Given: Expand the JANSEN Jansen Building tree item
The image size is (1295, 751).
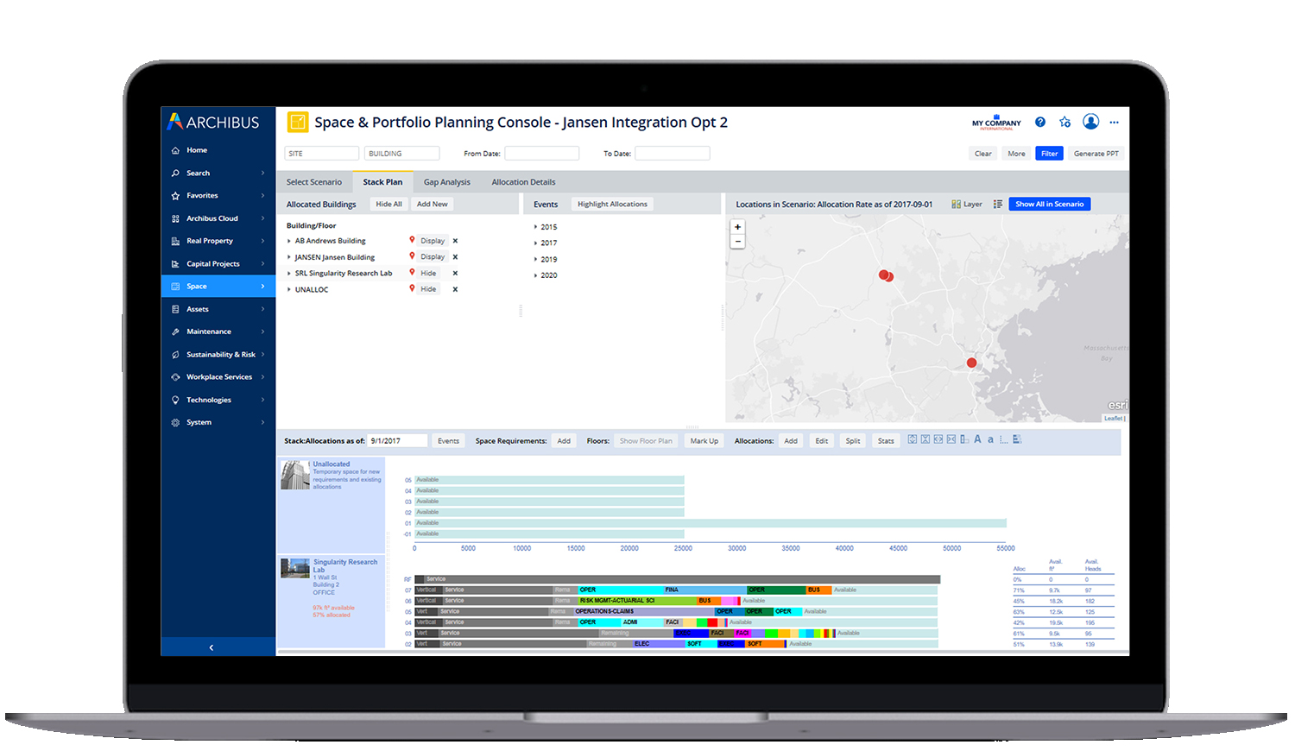Looking at the screenshot, I should [x=288, y=256].
